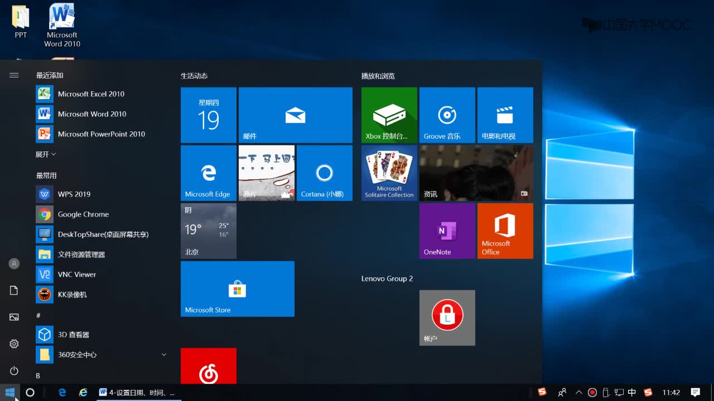
Task: Open the red NetEase music tile
Action: click(x=209, y=366)
